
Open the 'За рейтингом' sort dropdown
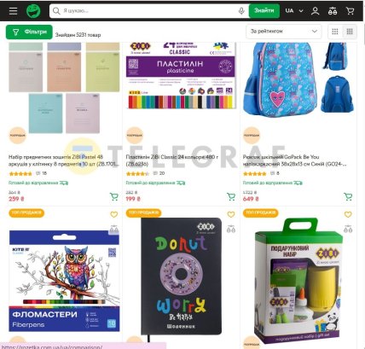(284, 32)
